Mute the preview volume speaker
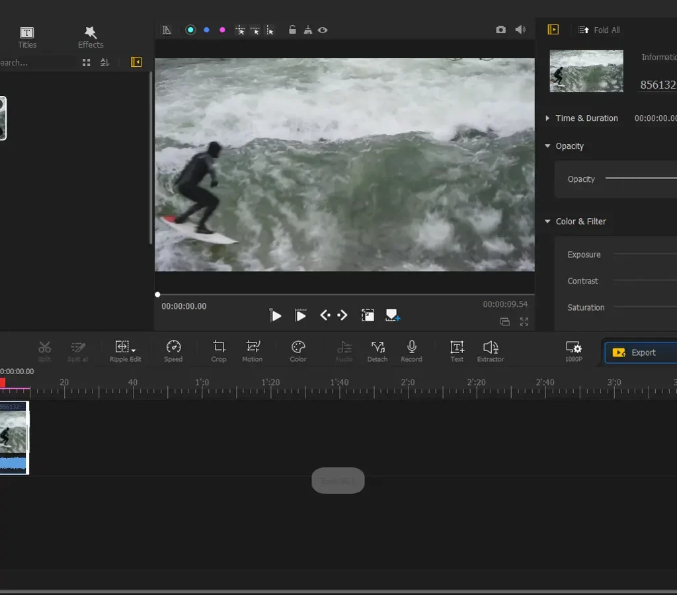The height and width of the screenshot is (595, 677). coord(520,30)
